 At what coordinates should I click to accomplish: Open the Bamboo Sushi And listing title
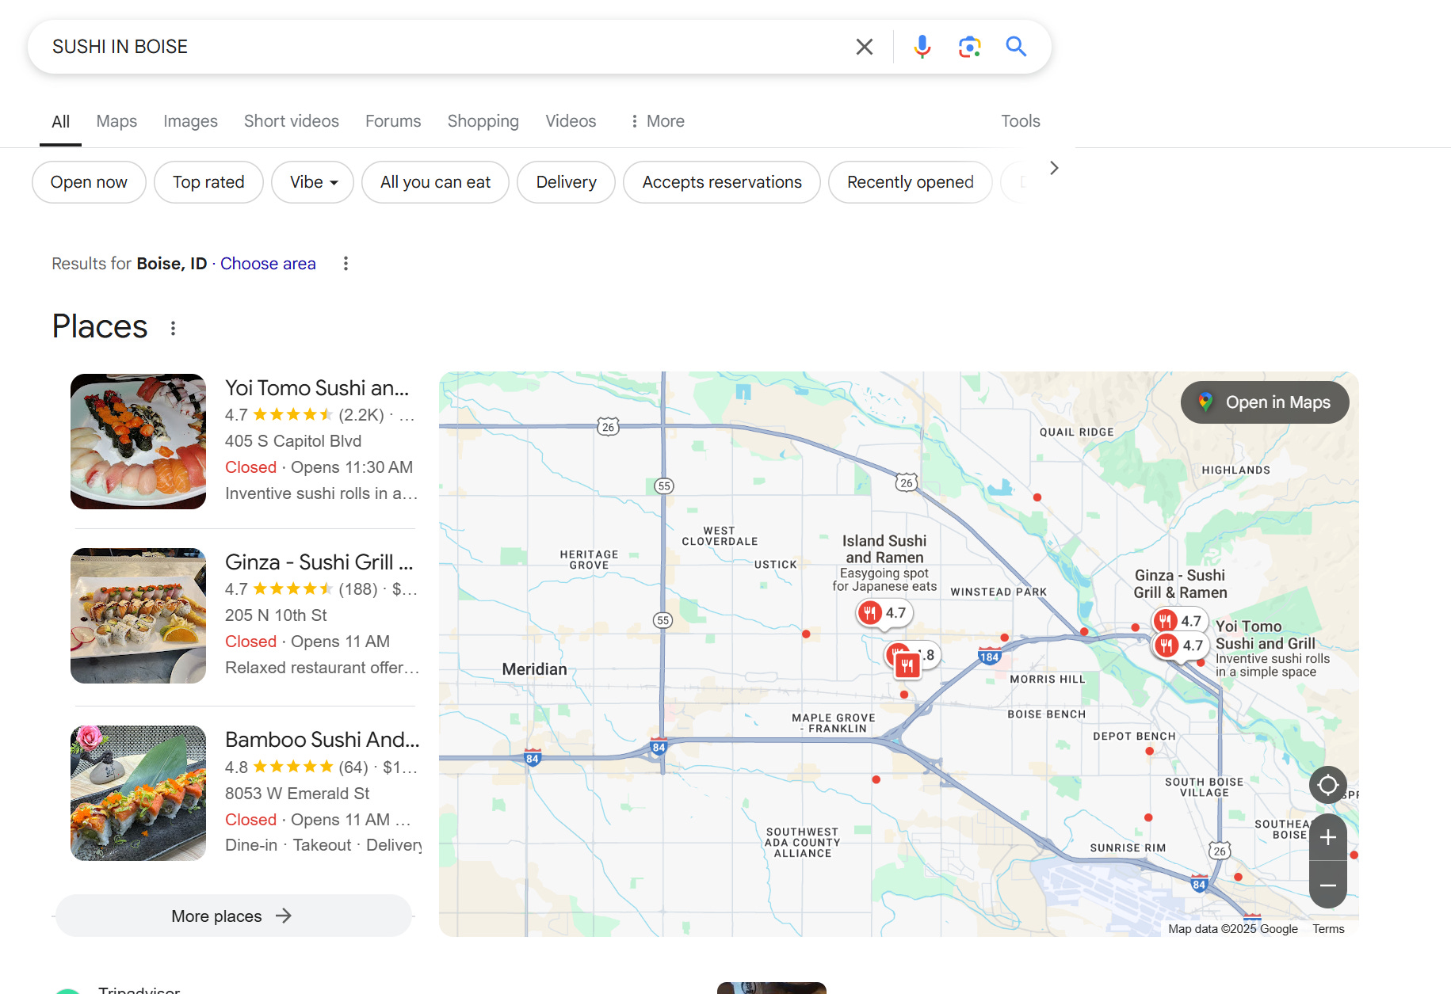tap(322, 740)
